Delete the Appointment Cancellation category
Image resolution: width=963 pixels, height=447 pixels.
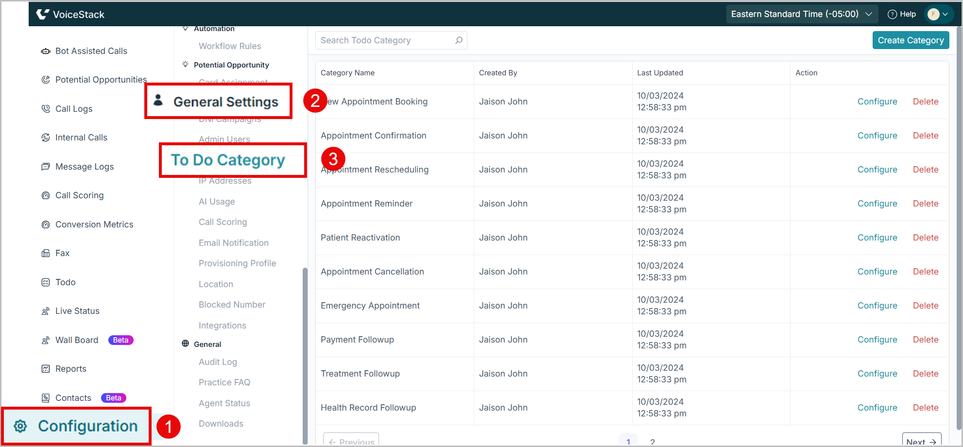(x=925, y=272)
